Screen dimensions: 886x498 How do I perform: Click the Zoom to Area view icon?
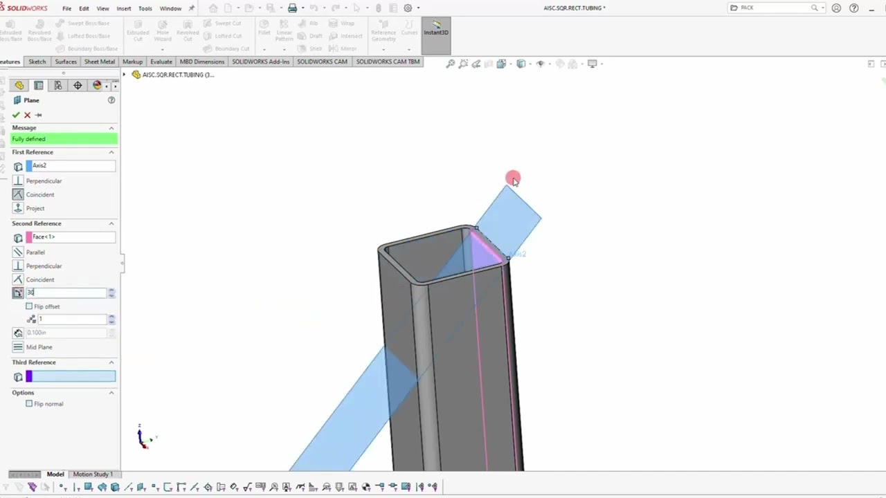(463, 64)
